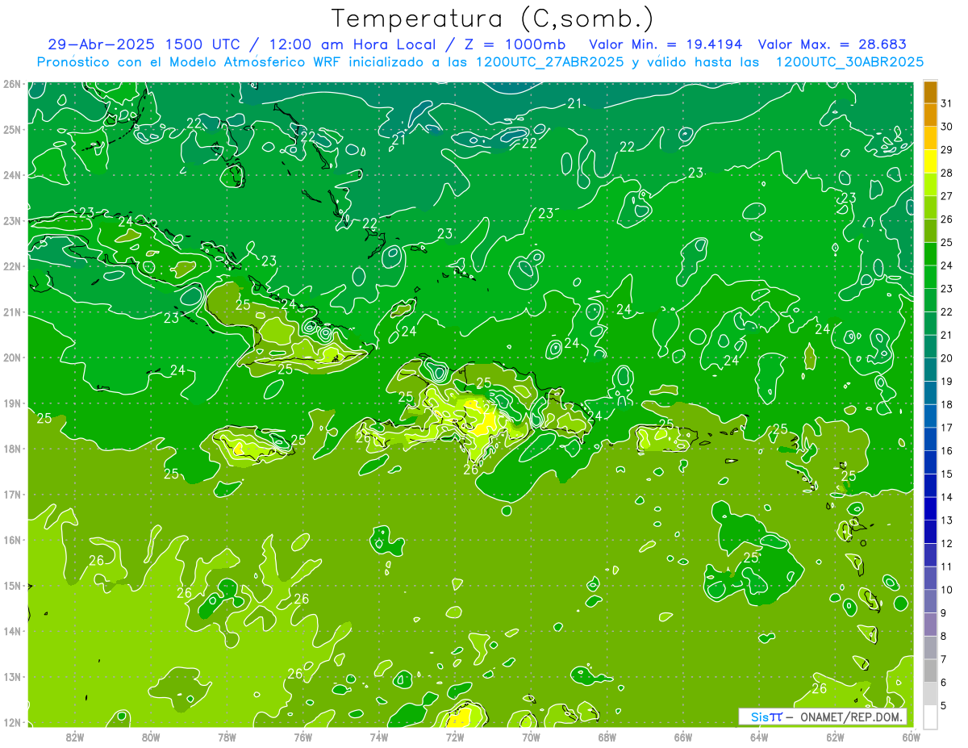Screen dimensions: 968x748
Task: Click the legend scale label '30'
Action: pyautogui.click(x=947, y=127)
